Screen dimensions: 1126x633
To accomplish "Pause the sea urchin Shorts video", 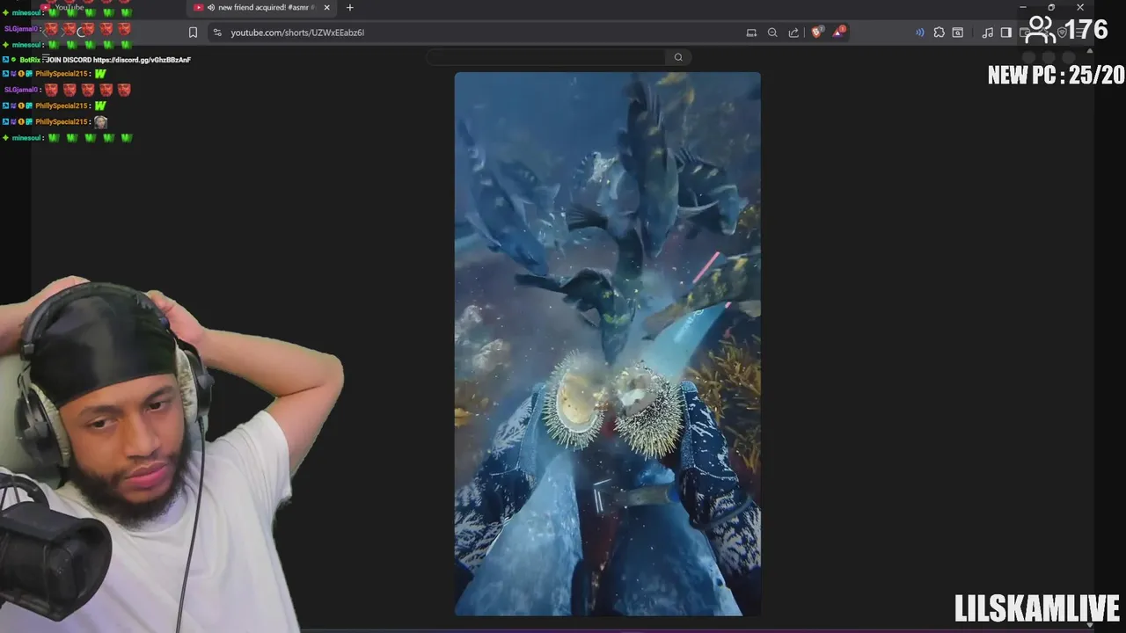I will pyautogui.click(x=607, y=344).
